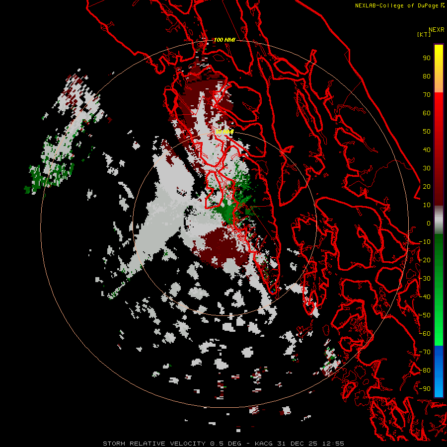Click the NEXR label above color scale
Screen dimensions: 447x447
436,30
